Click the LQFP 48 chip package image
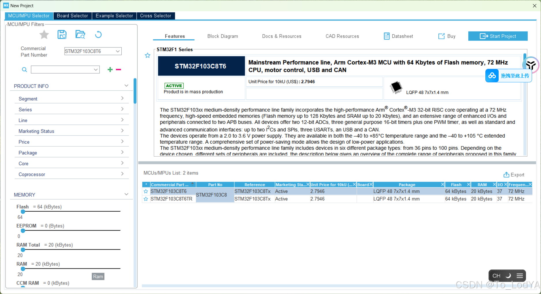The image size is (541, 294). pyautogui.click(x=396, y=88)
